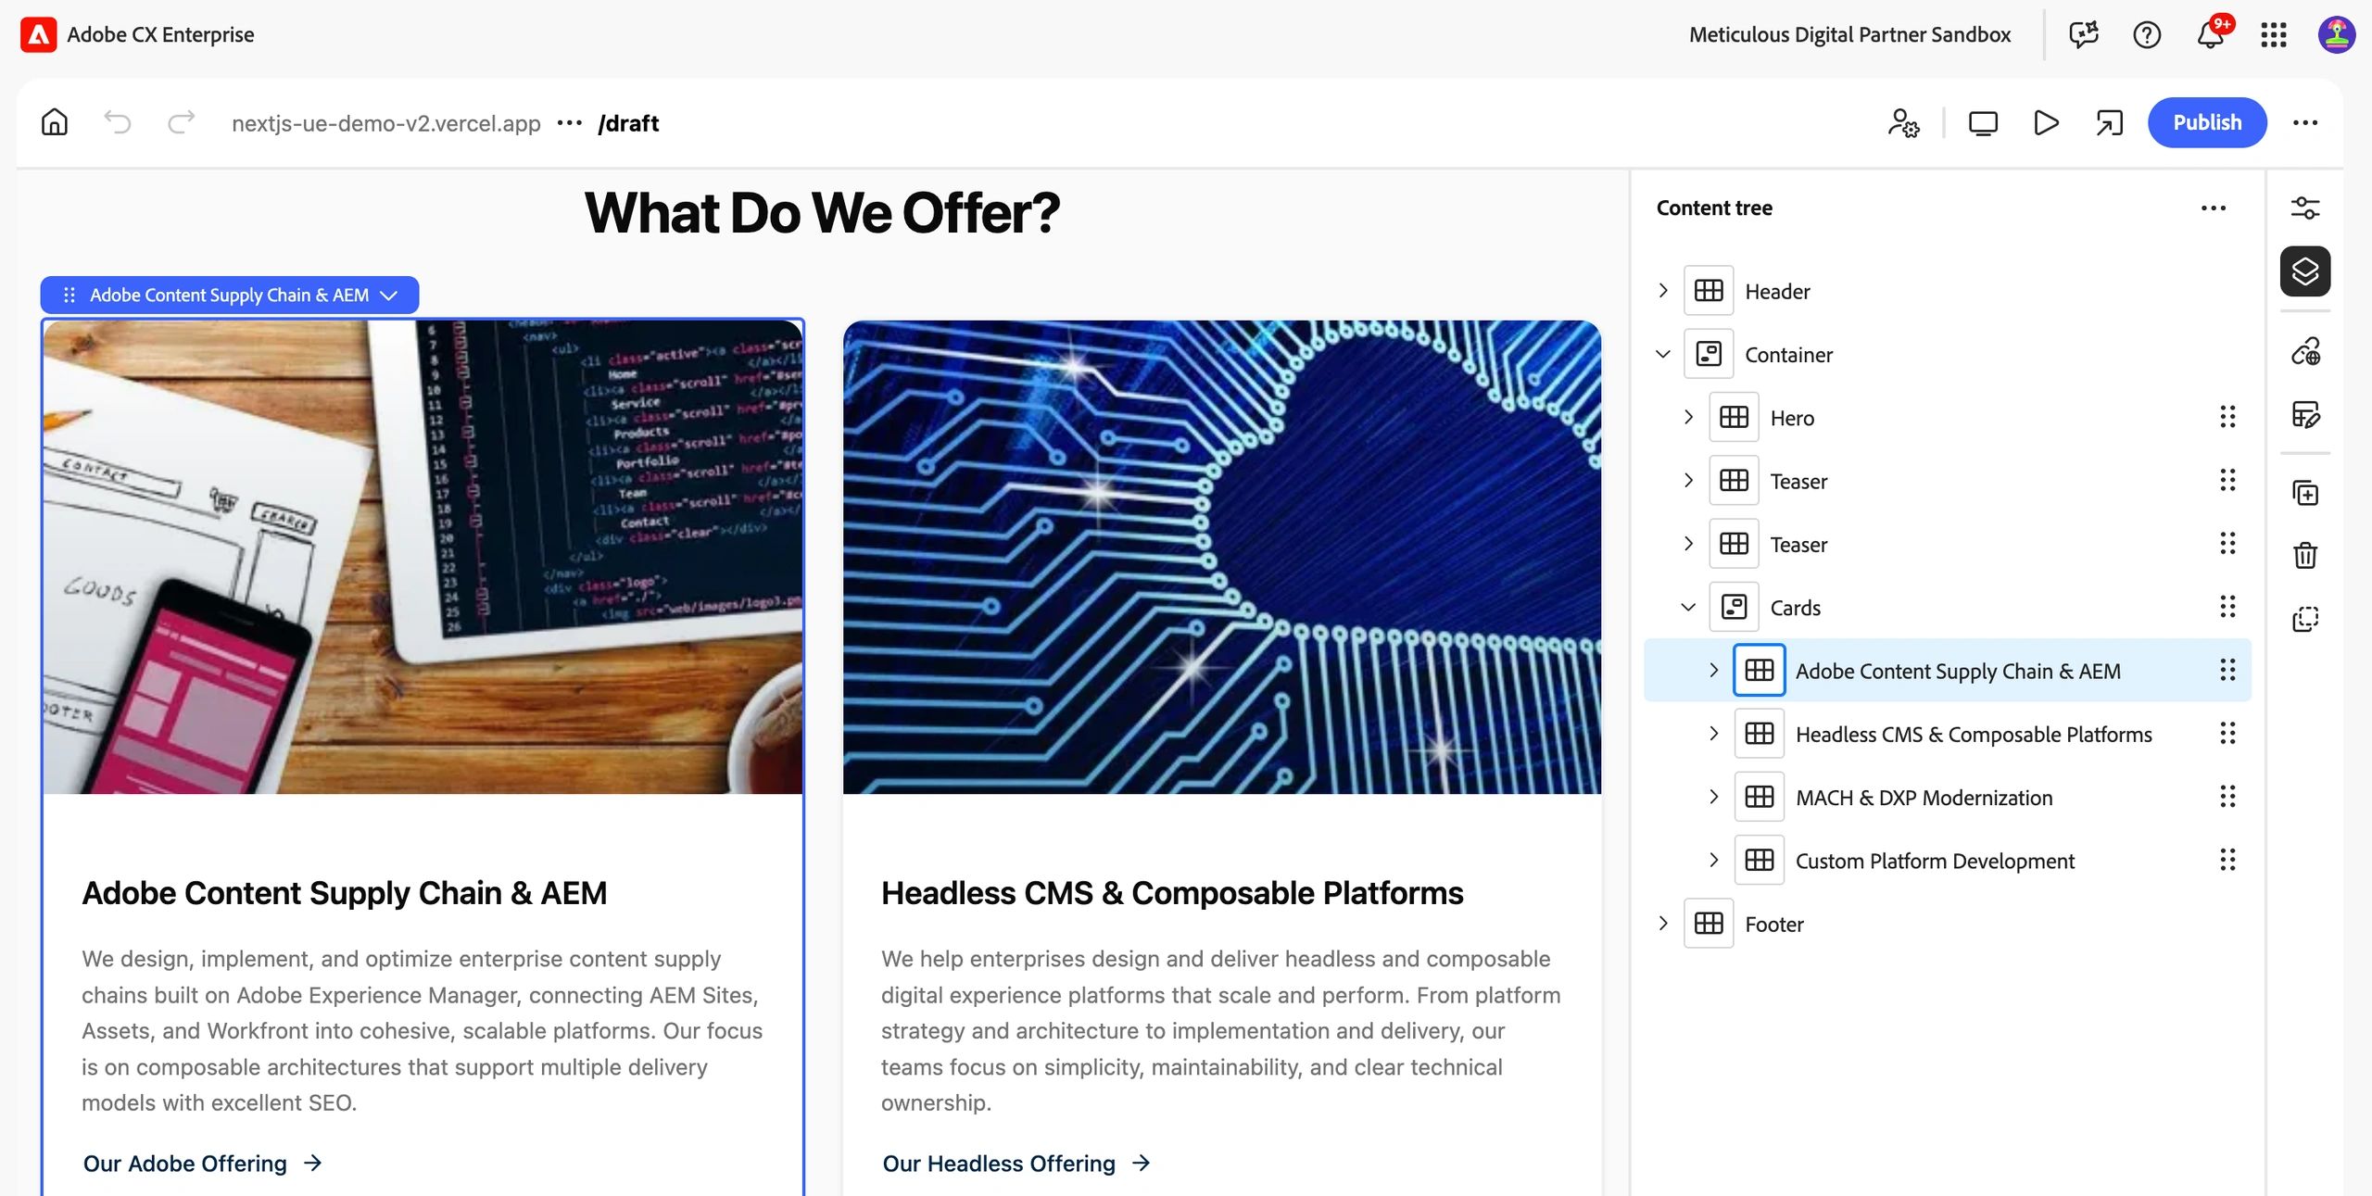2372x1196 pixels.
Task: Expand the Footer tree node
Action: (1663, 923)
